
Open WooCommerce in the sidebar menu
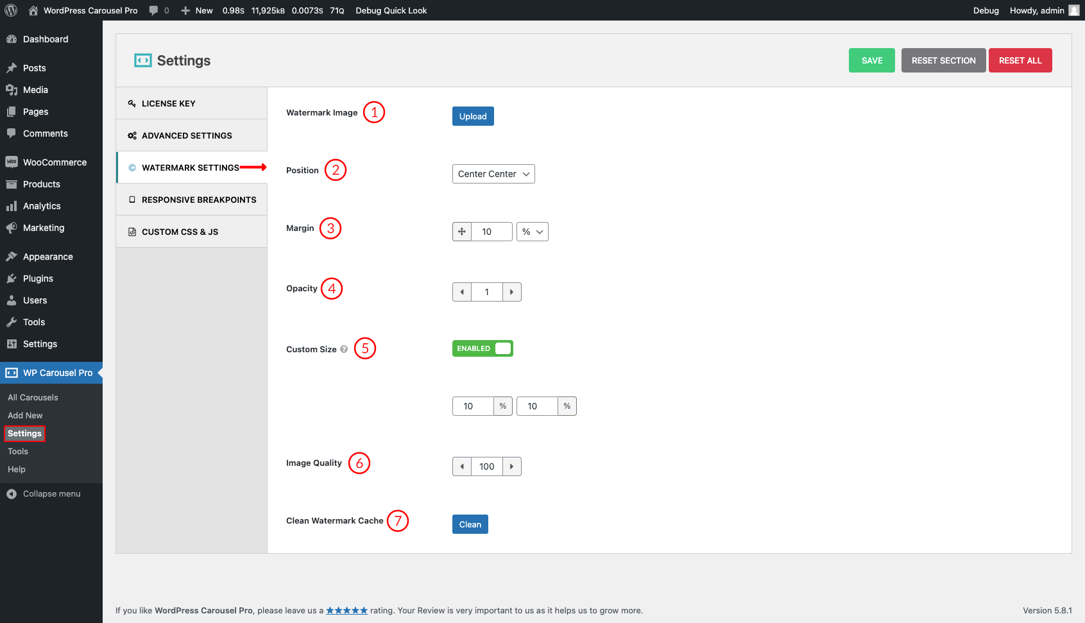(55, 162)
